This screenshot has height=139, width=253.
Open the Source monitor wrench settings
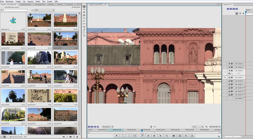[206, 127]
